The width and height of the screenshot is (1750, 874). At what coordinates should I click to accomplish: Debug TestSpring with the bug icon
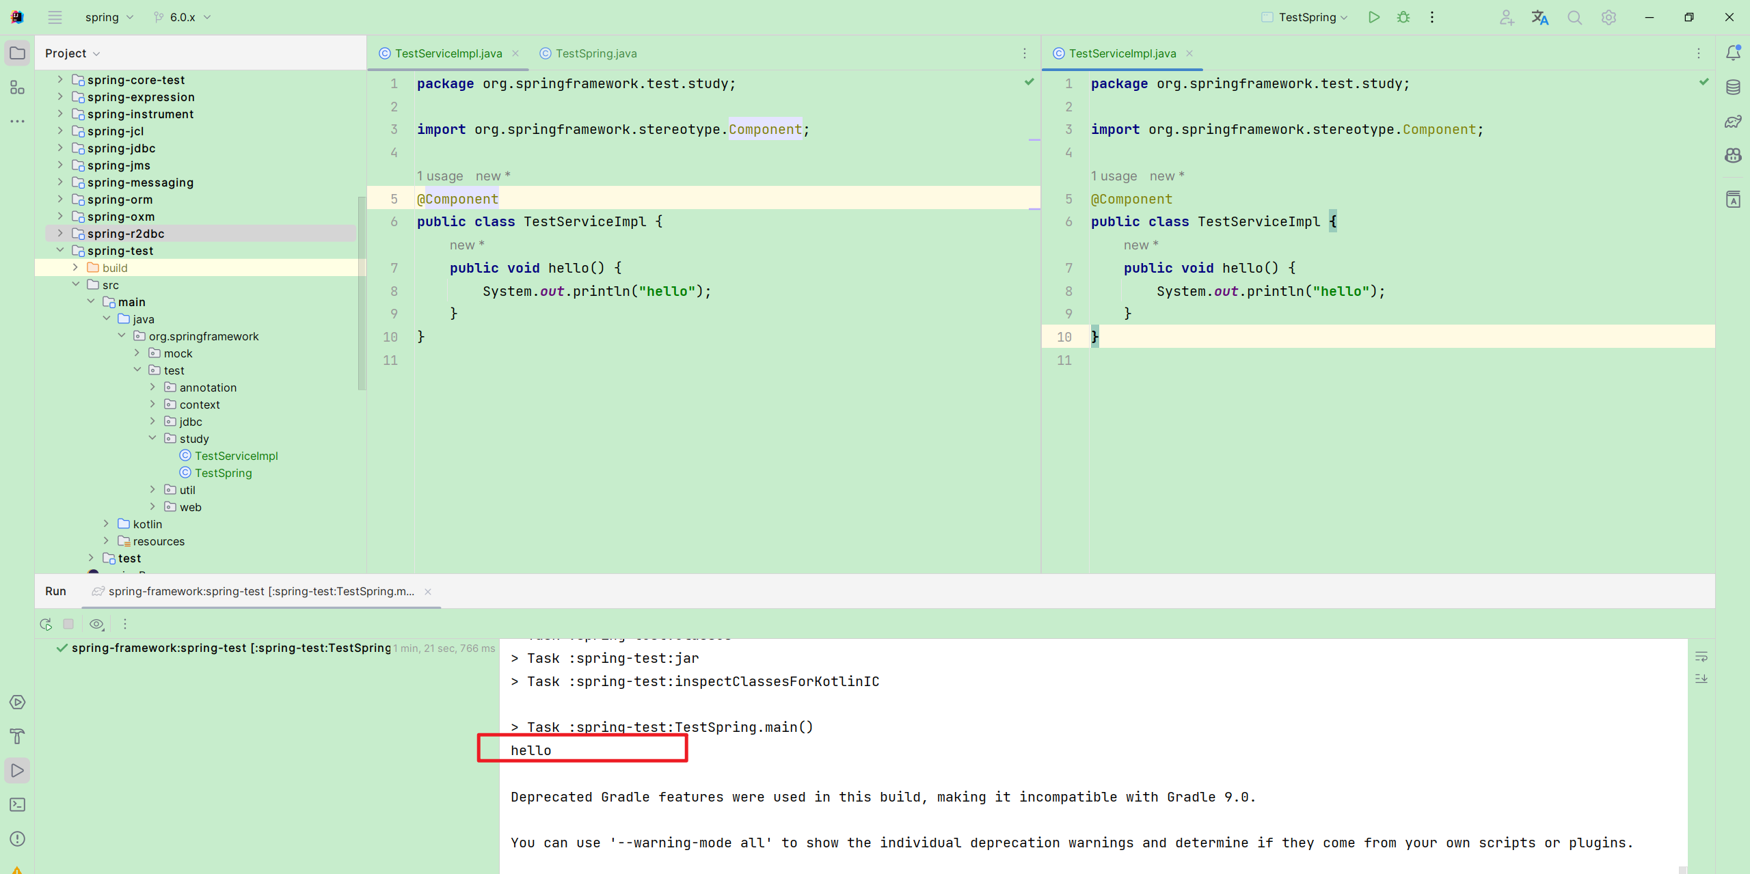pos(1403,17)
